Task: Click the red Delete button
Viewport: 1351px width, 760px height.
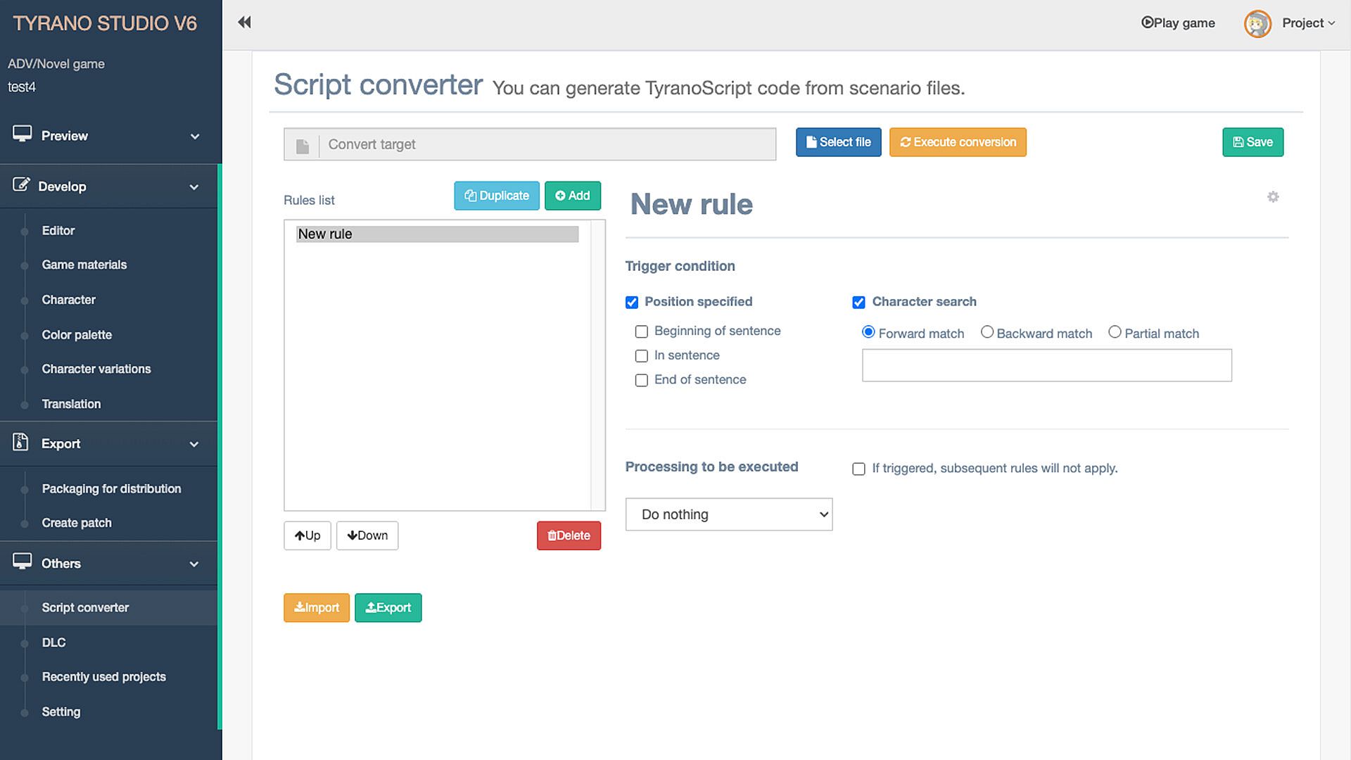Action: [569, 536]
